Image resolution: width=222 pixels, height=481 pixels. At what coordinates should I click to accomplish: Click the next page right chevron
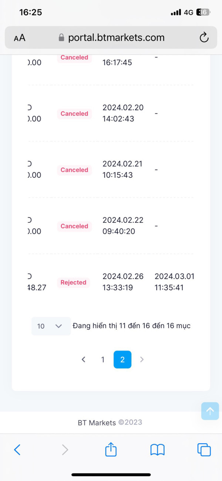click(142, 360)
